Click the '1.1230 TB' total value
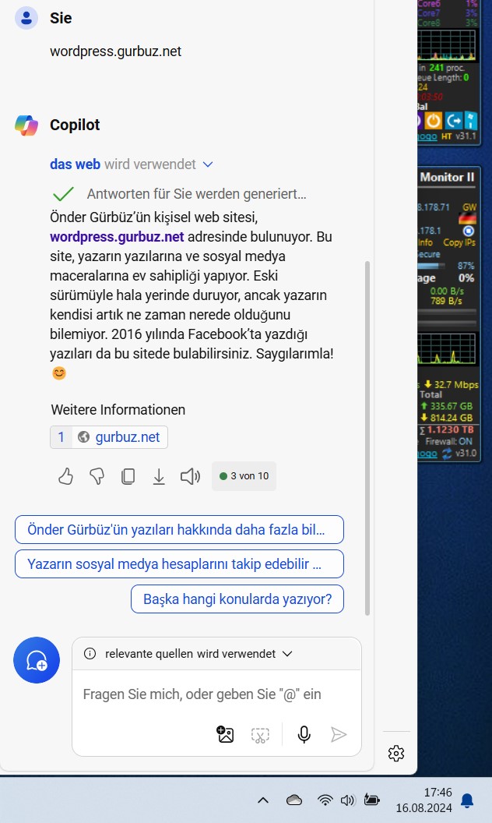Image resolution: width=492 pixels, height=823 pixels. tap(451, 429)
